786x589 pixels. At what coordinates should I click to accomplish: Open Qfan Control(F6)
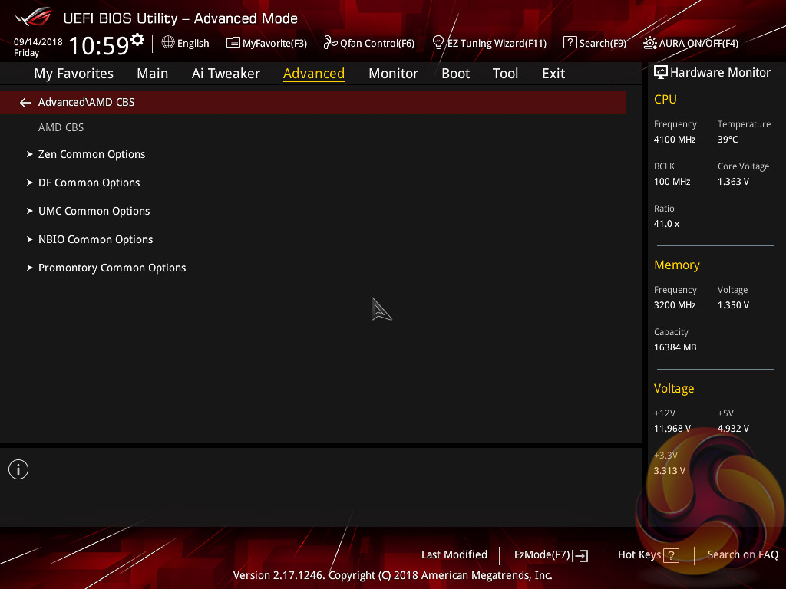(x=369, y=43)
